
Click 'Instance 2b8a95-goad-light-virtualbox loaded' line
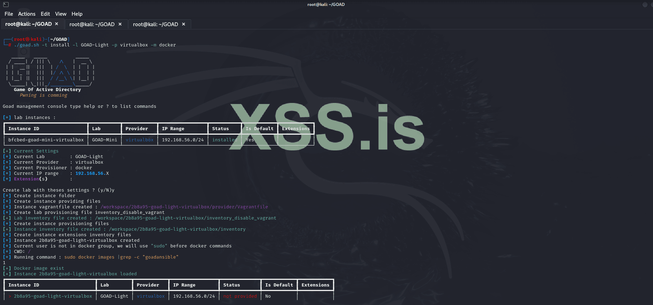(70, 274)
